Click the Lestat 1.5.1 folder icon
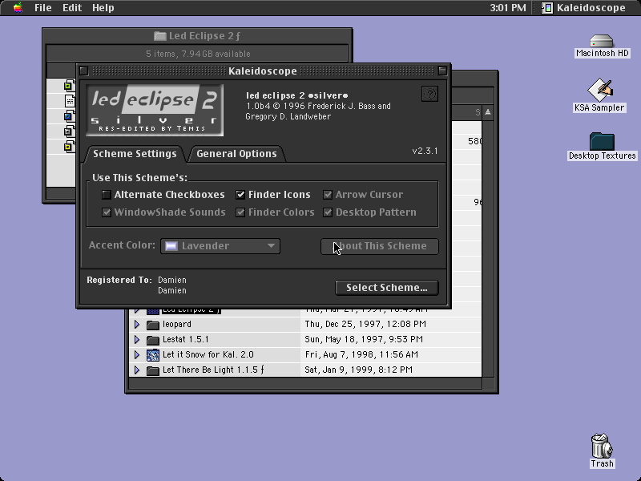The width and height of the screenshot is (641, 481). [152, 340]
